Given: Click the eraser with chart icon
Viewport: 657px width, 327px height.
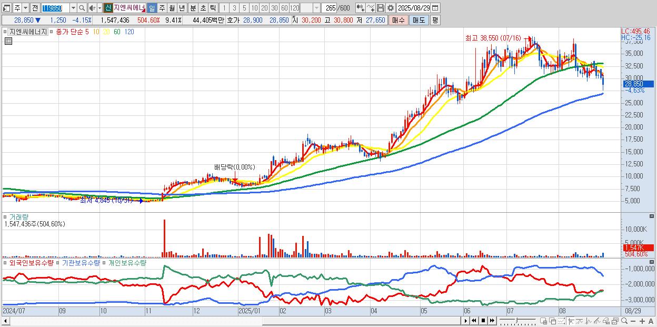Looking at the screenshot, I should point(605,321).
